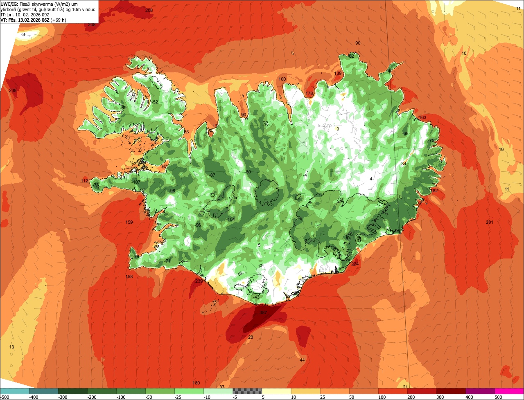Click the -75 value in the Eastfjords

(431, 140)
